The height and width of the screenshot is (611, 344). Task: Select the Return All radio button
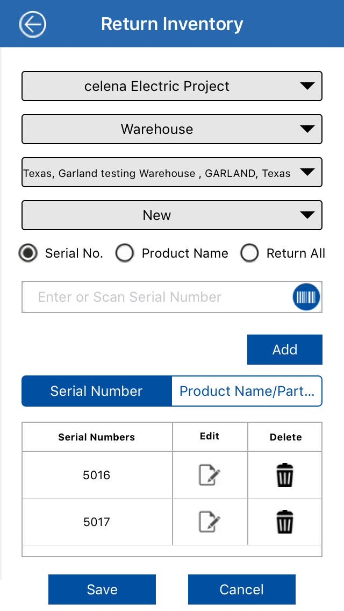point(249,253)
